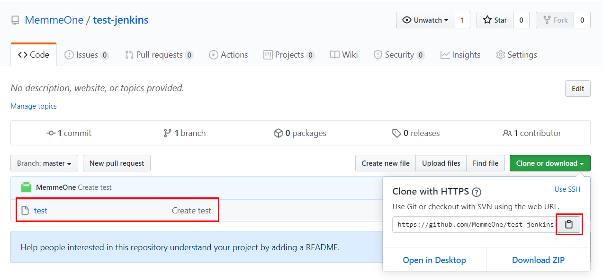The image size is (603, 280).
Task: Click Find file button
Action: pos(486,163)
